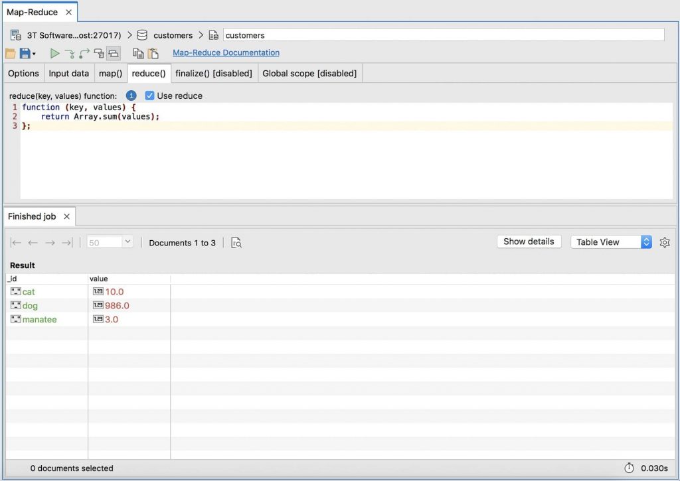Screen dimensions: 680x481
Task: Uncheck Use reduce before running
Action: tap(150, 95)
